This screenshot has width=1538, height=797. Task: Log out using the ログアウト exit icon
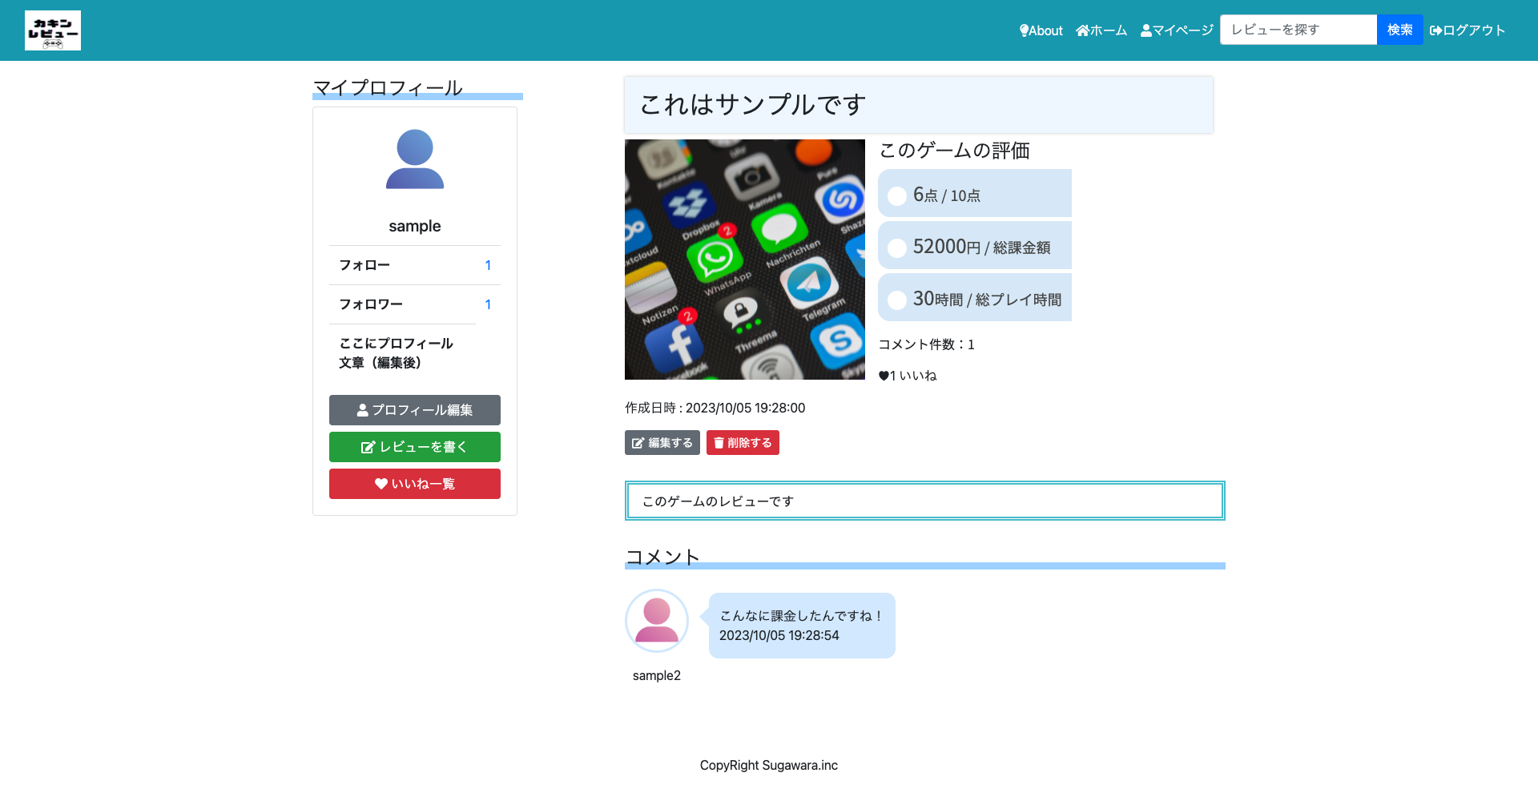1435,30
